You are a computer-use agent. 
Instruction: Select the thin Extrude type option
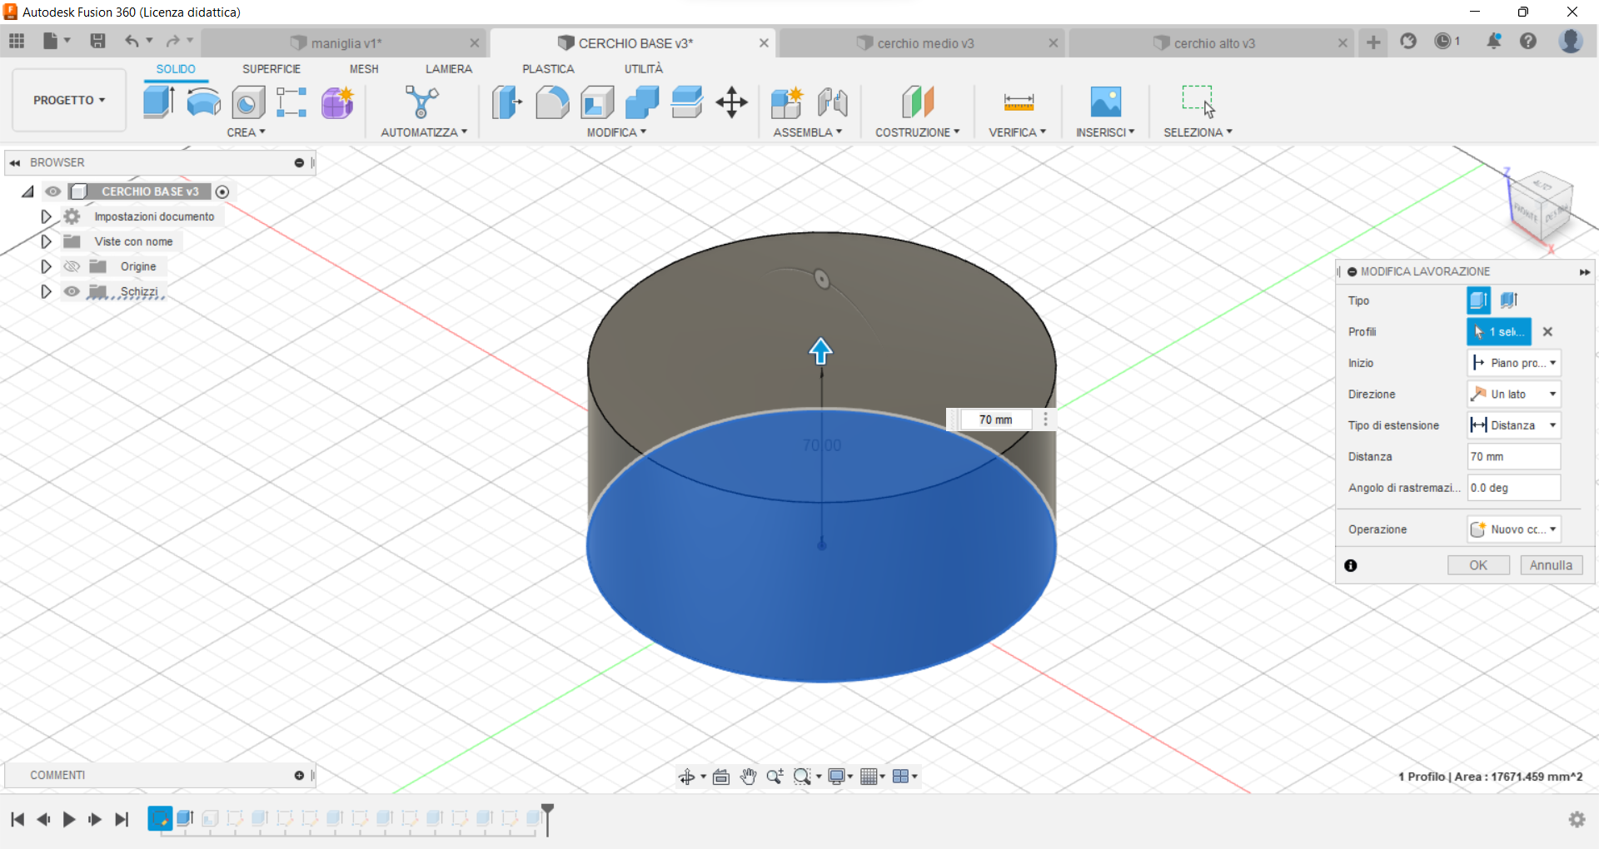pos(1509,300)
